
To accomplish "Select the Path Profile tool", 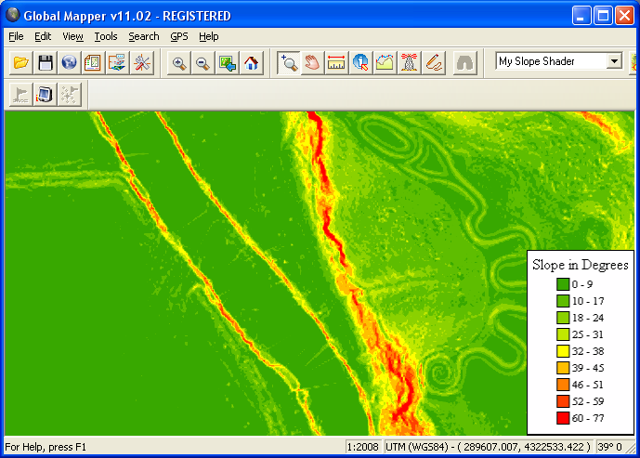I will [385, 63].
